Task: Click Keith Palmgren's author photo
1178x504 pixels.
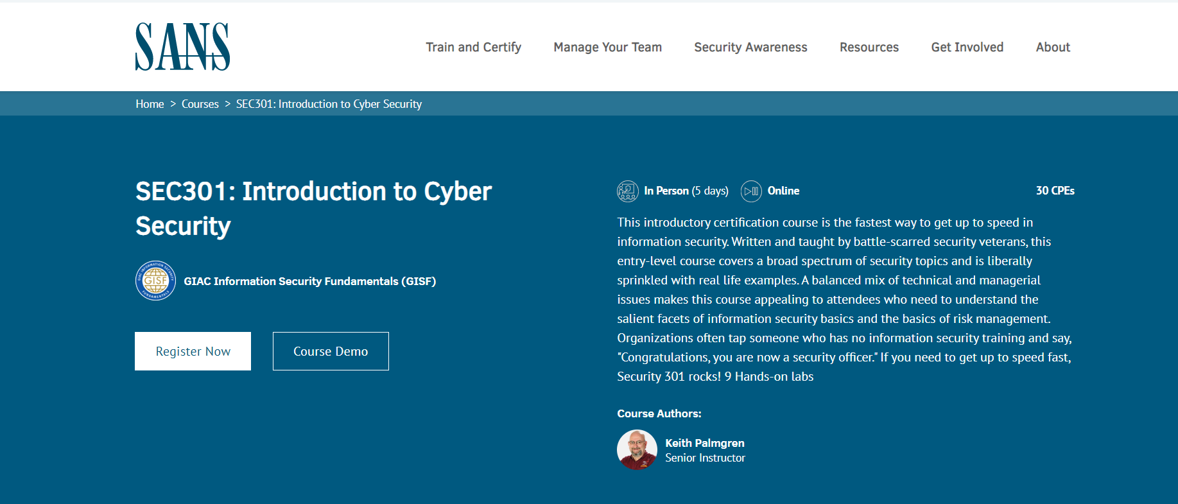Action: pyautogui.click(x=637, y=449)
